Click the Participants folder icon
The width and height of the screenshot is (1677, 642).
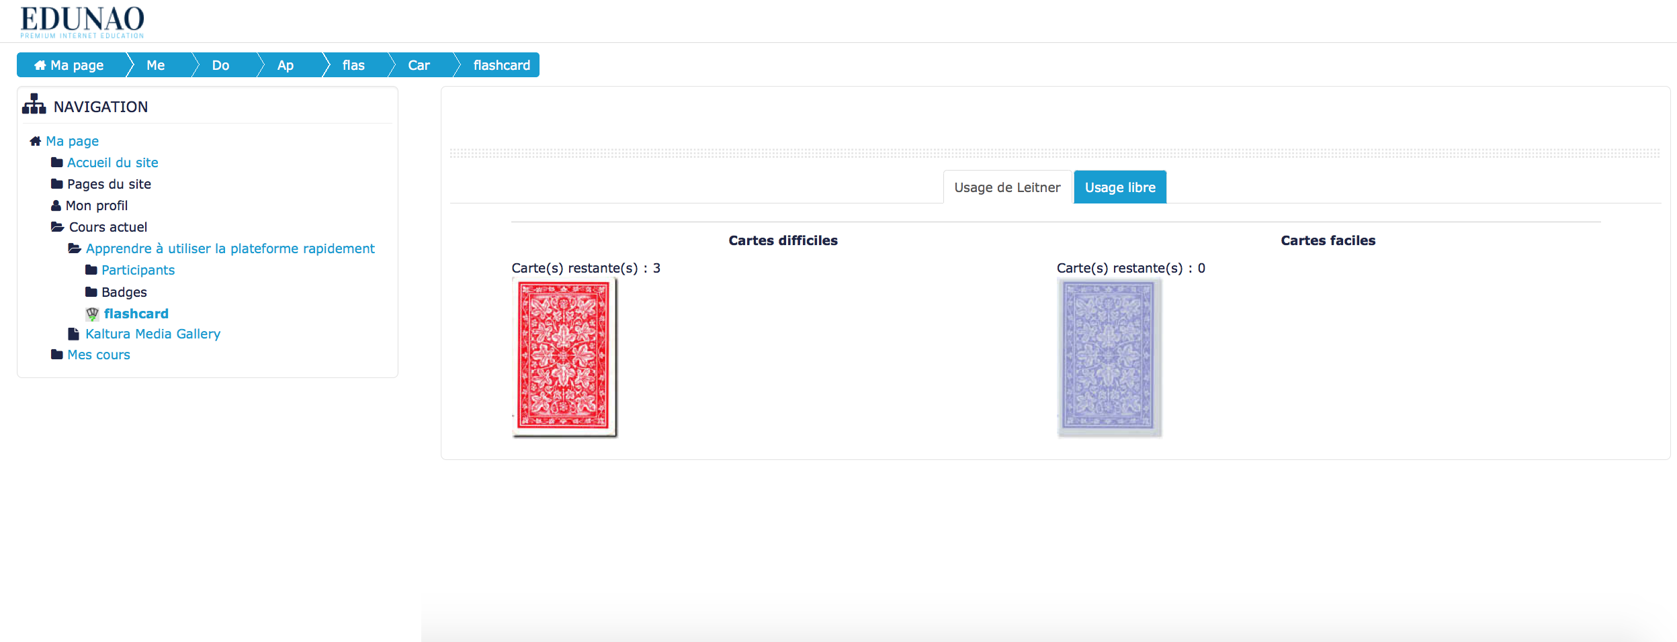pos(91,270)
